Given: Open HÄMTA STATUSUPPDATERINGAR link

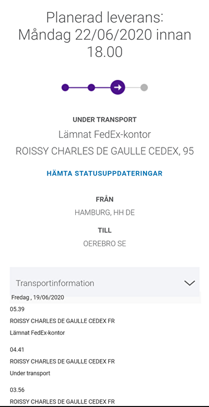Looking at the screenshot, I should tap(105, 173).
